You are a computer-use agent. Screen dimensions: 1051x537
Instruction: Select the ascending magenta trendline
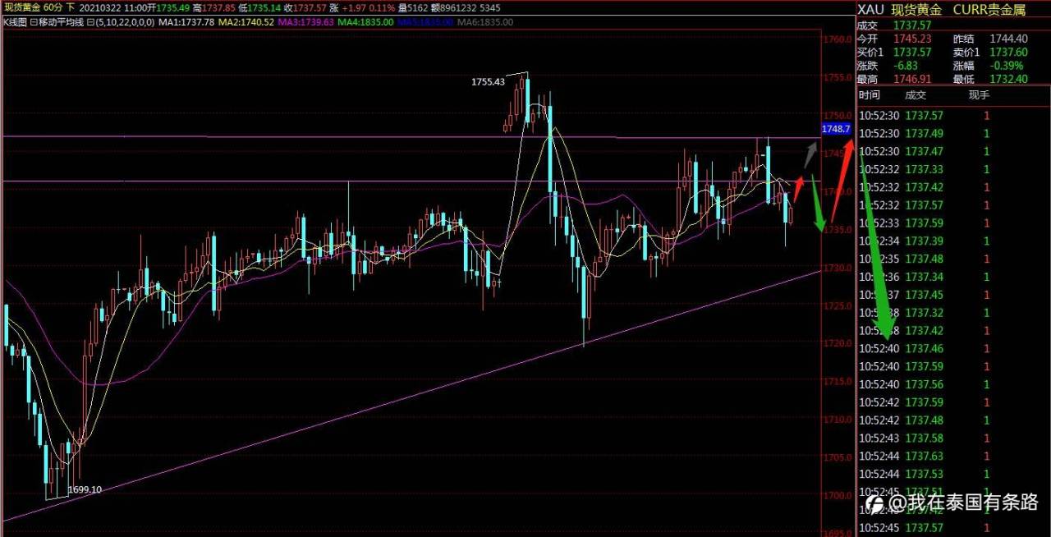tap(411, 395)
